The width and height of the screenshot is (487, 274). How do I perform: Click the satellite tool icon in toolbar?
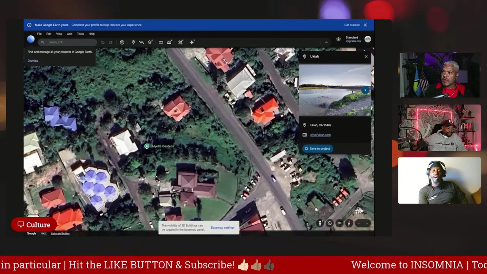pyautogui.click(x=181, y=42)
